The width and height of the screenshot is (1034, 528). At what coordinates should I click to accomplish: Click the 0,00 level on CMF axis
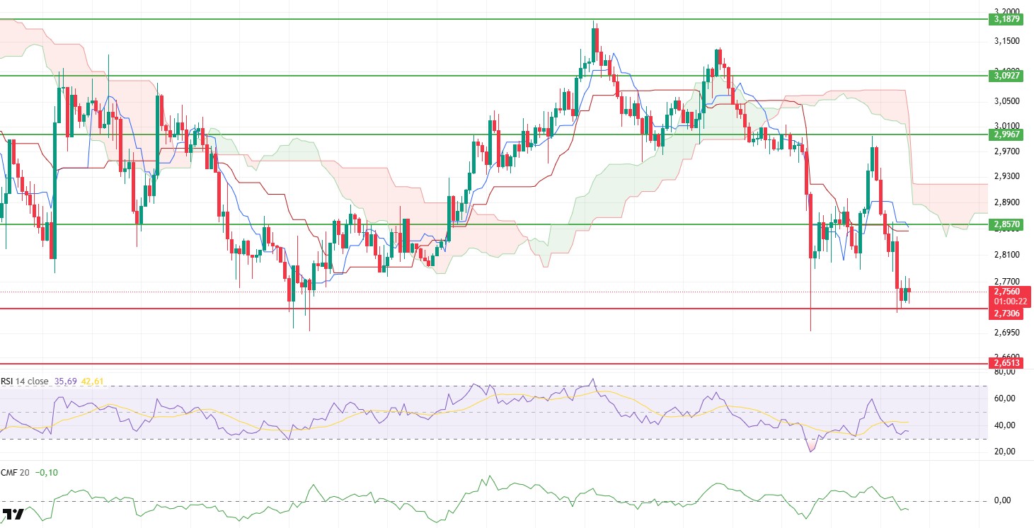point(1002,500)
